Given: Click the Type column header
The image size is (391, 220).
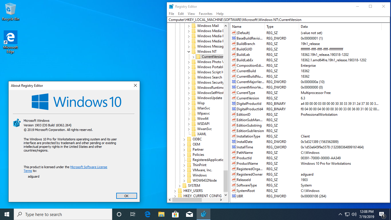Looking at the screenshot, I should coord(282,27).
